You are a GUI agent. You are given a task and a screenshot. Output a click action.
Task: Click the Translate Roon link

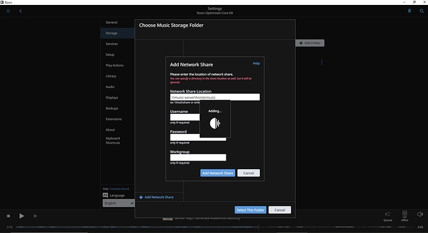[119, 189]
